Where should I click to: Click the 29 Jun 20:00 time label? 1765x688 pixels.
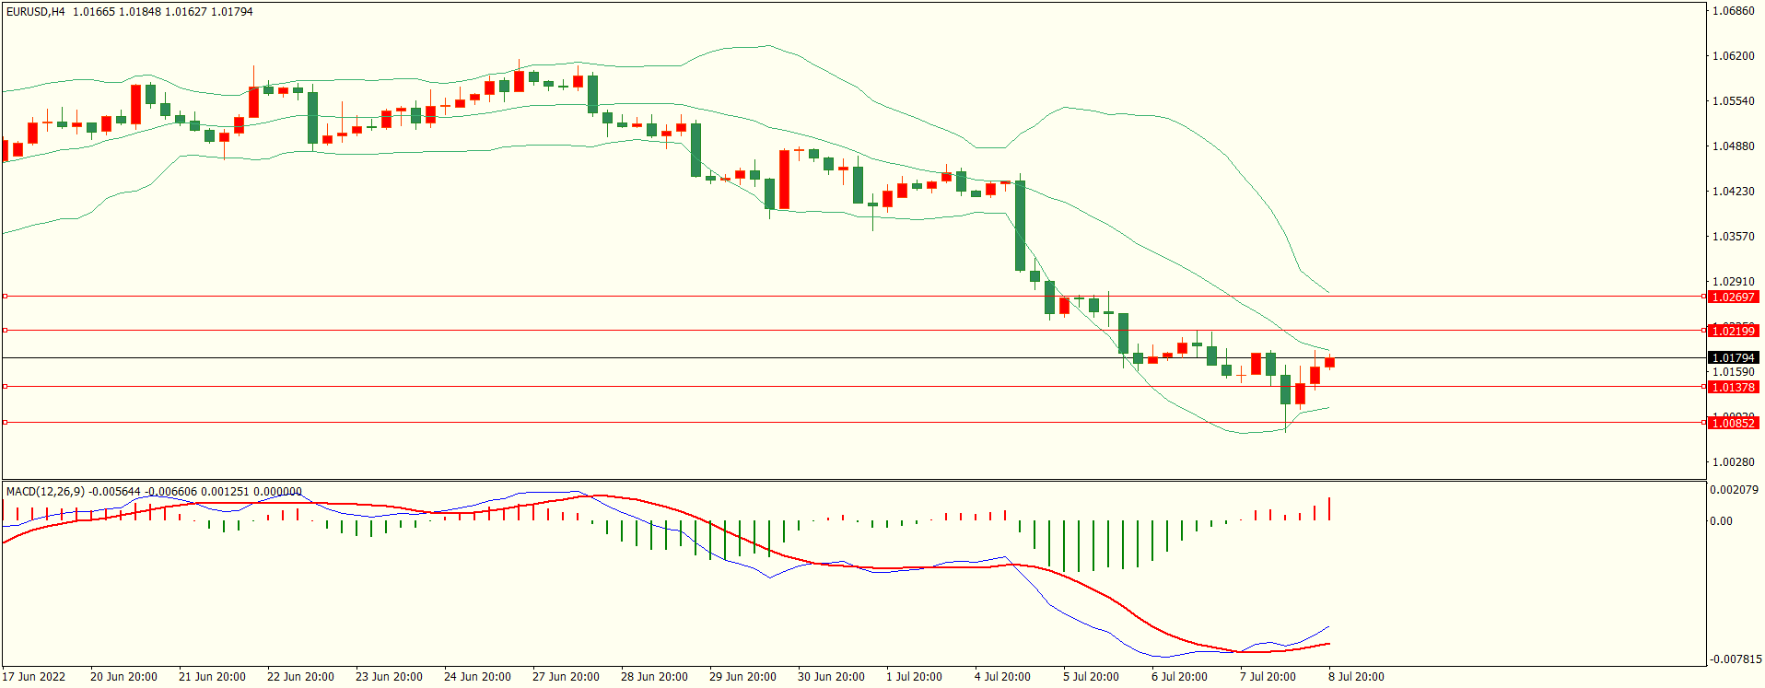click(742, 677)
